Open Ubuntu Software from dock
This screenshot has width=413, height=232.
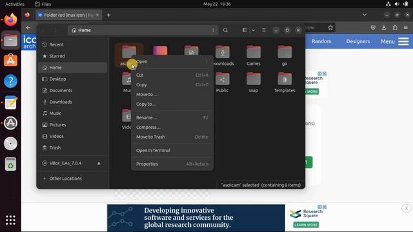click(10, 61)
